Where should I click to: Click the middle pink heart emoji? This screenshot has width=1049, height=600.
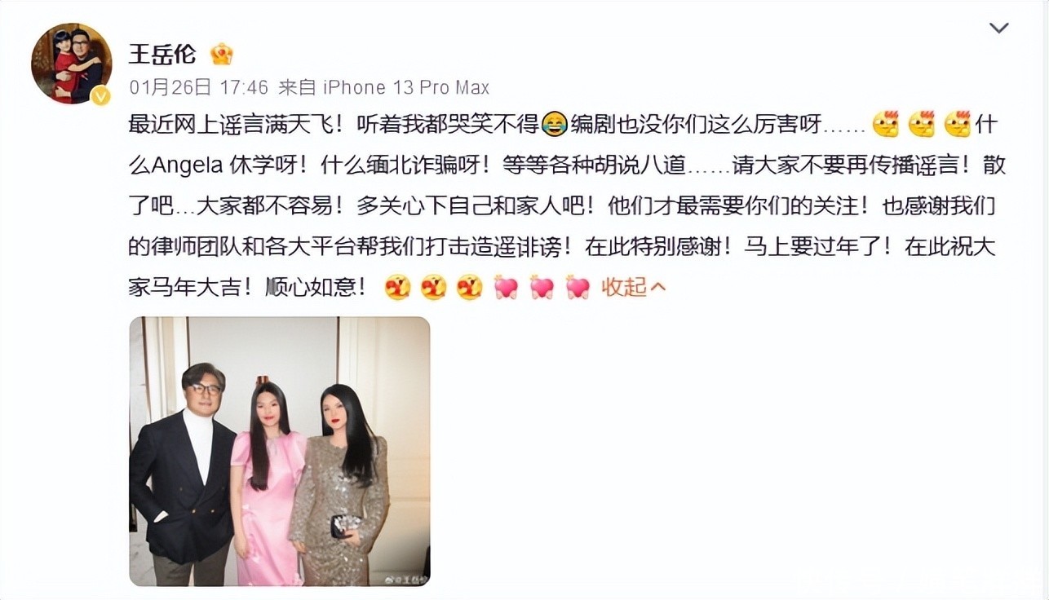(x=542, y=287)
